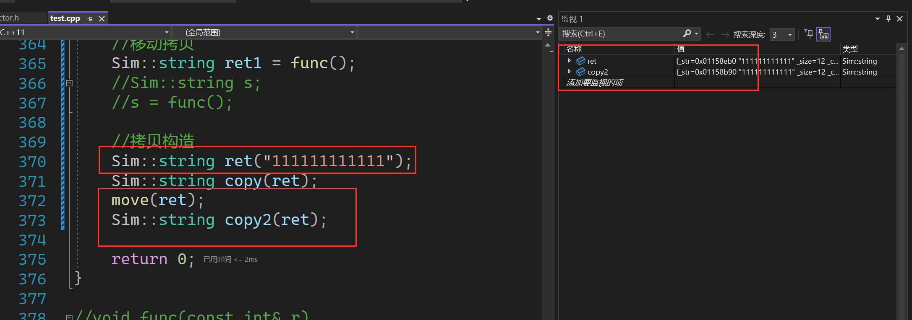Click the Sim::string type of copy2

(x=860, y=72)
